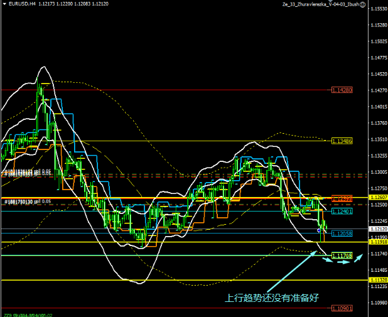This screenshot has height=317, width=388.
Task: Select the 1.14280 red price label
Action: (342, 90)
